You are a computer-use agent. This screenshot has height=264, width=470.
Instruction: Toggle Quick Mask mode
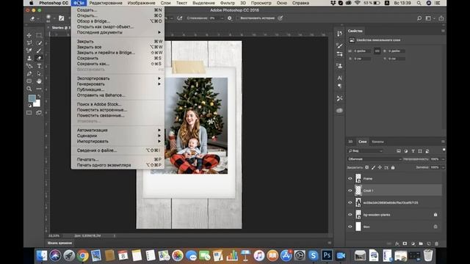pyautogui.click(x=29, y=113)
